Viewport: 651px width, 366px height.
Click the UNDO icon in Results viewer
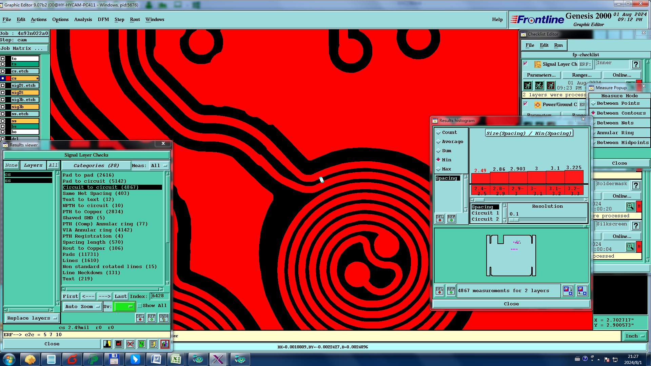(164, 318)
